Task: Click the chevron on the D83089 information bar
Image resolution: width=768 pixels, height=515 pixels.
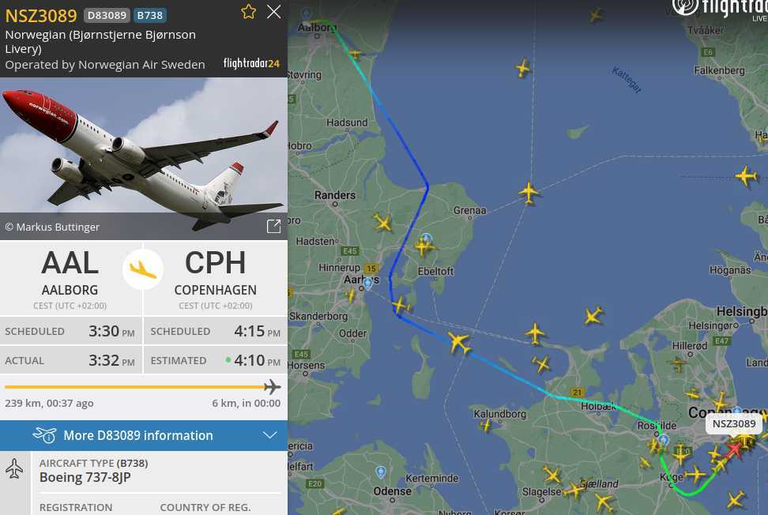Action: pyautogui.click(x=270, y=435)
